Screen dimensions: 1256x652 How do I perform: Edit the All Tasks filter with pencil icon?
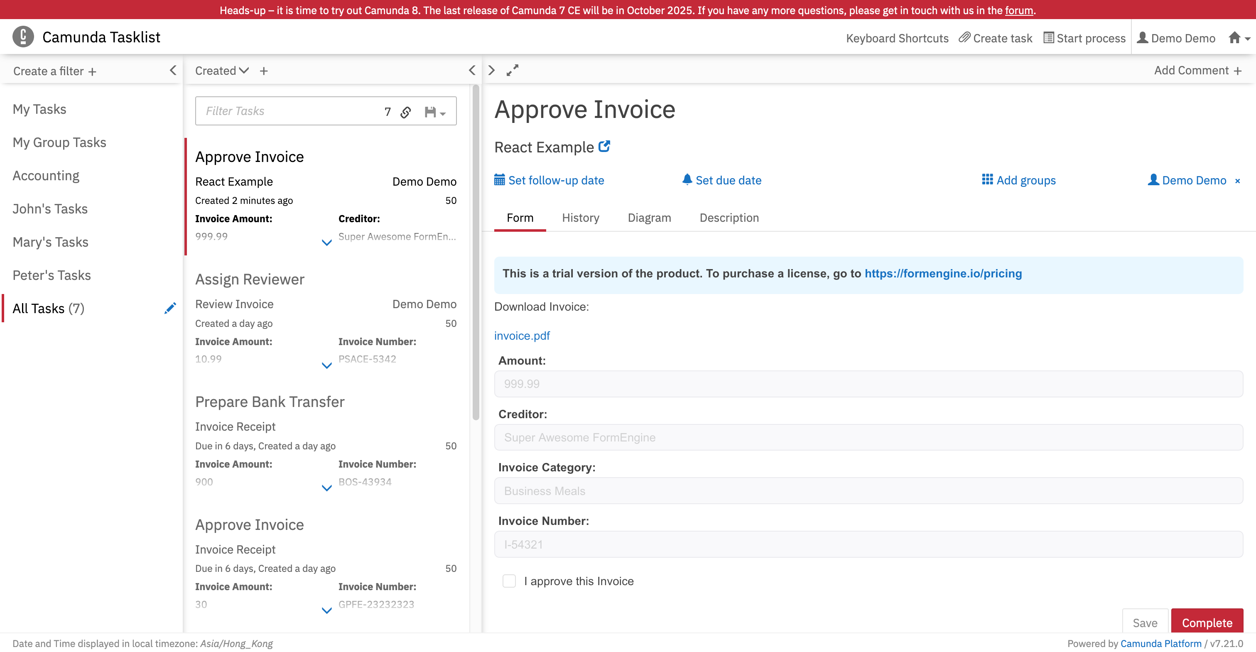point(170,308)
